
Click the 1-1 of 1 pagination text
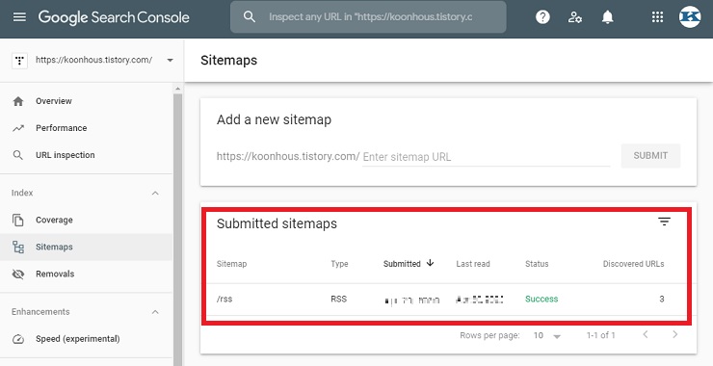coord(600,335)
